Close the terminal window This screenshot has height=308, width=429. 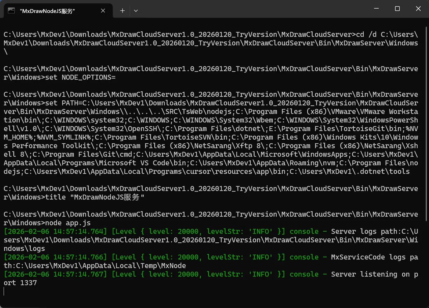click(x=418, y=9)
